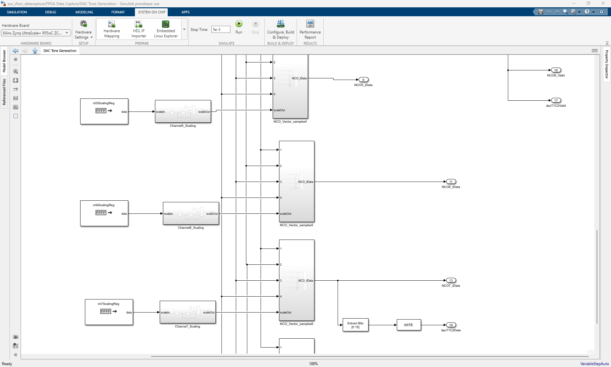611x367 pixels.
Task: Launch the HDL IP Importer
Action: tap(138, 29)
